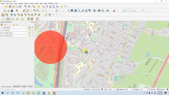Open the Project menu
This screenshot has width=169, height=95.
[x=3, y=3]
